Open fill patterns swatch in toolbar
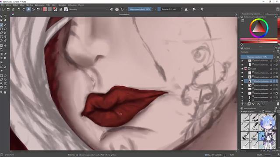Screen dimensions: 280x157 coord(49,9)
